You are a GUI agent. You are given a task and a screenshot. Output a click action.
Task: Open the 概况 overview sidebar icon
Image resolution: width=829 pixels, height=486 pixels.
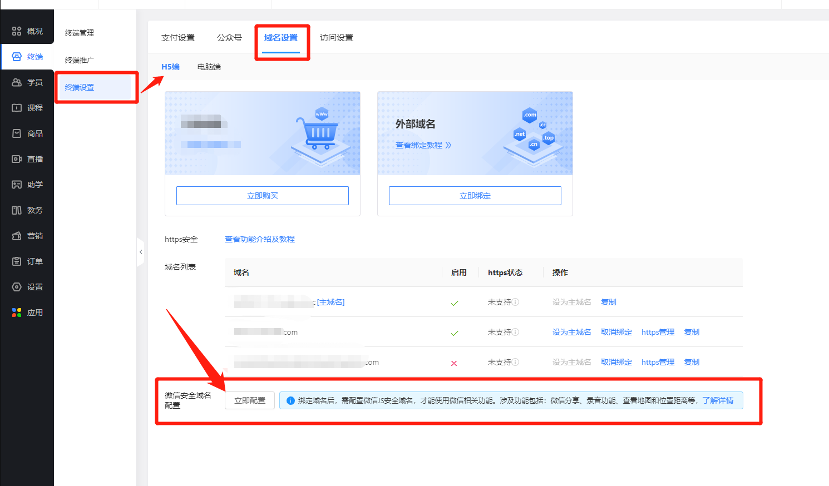point(17,31)
